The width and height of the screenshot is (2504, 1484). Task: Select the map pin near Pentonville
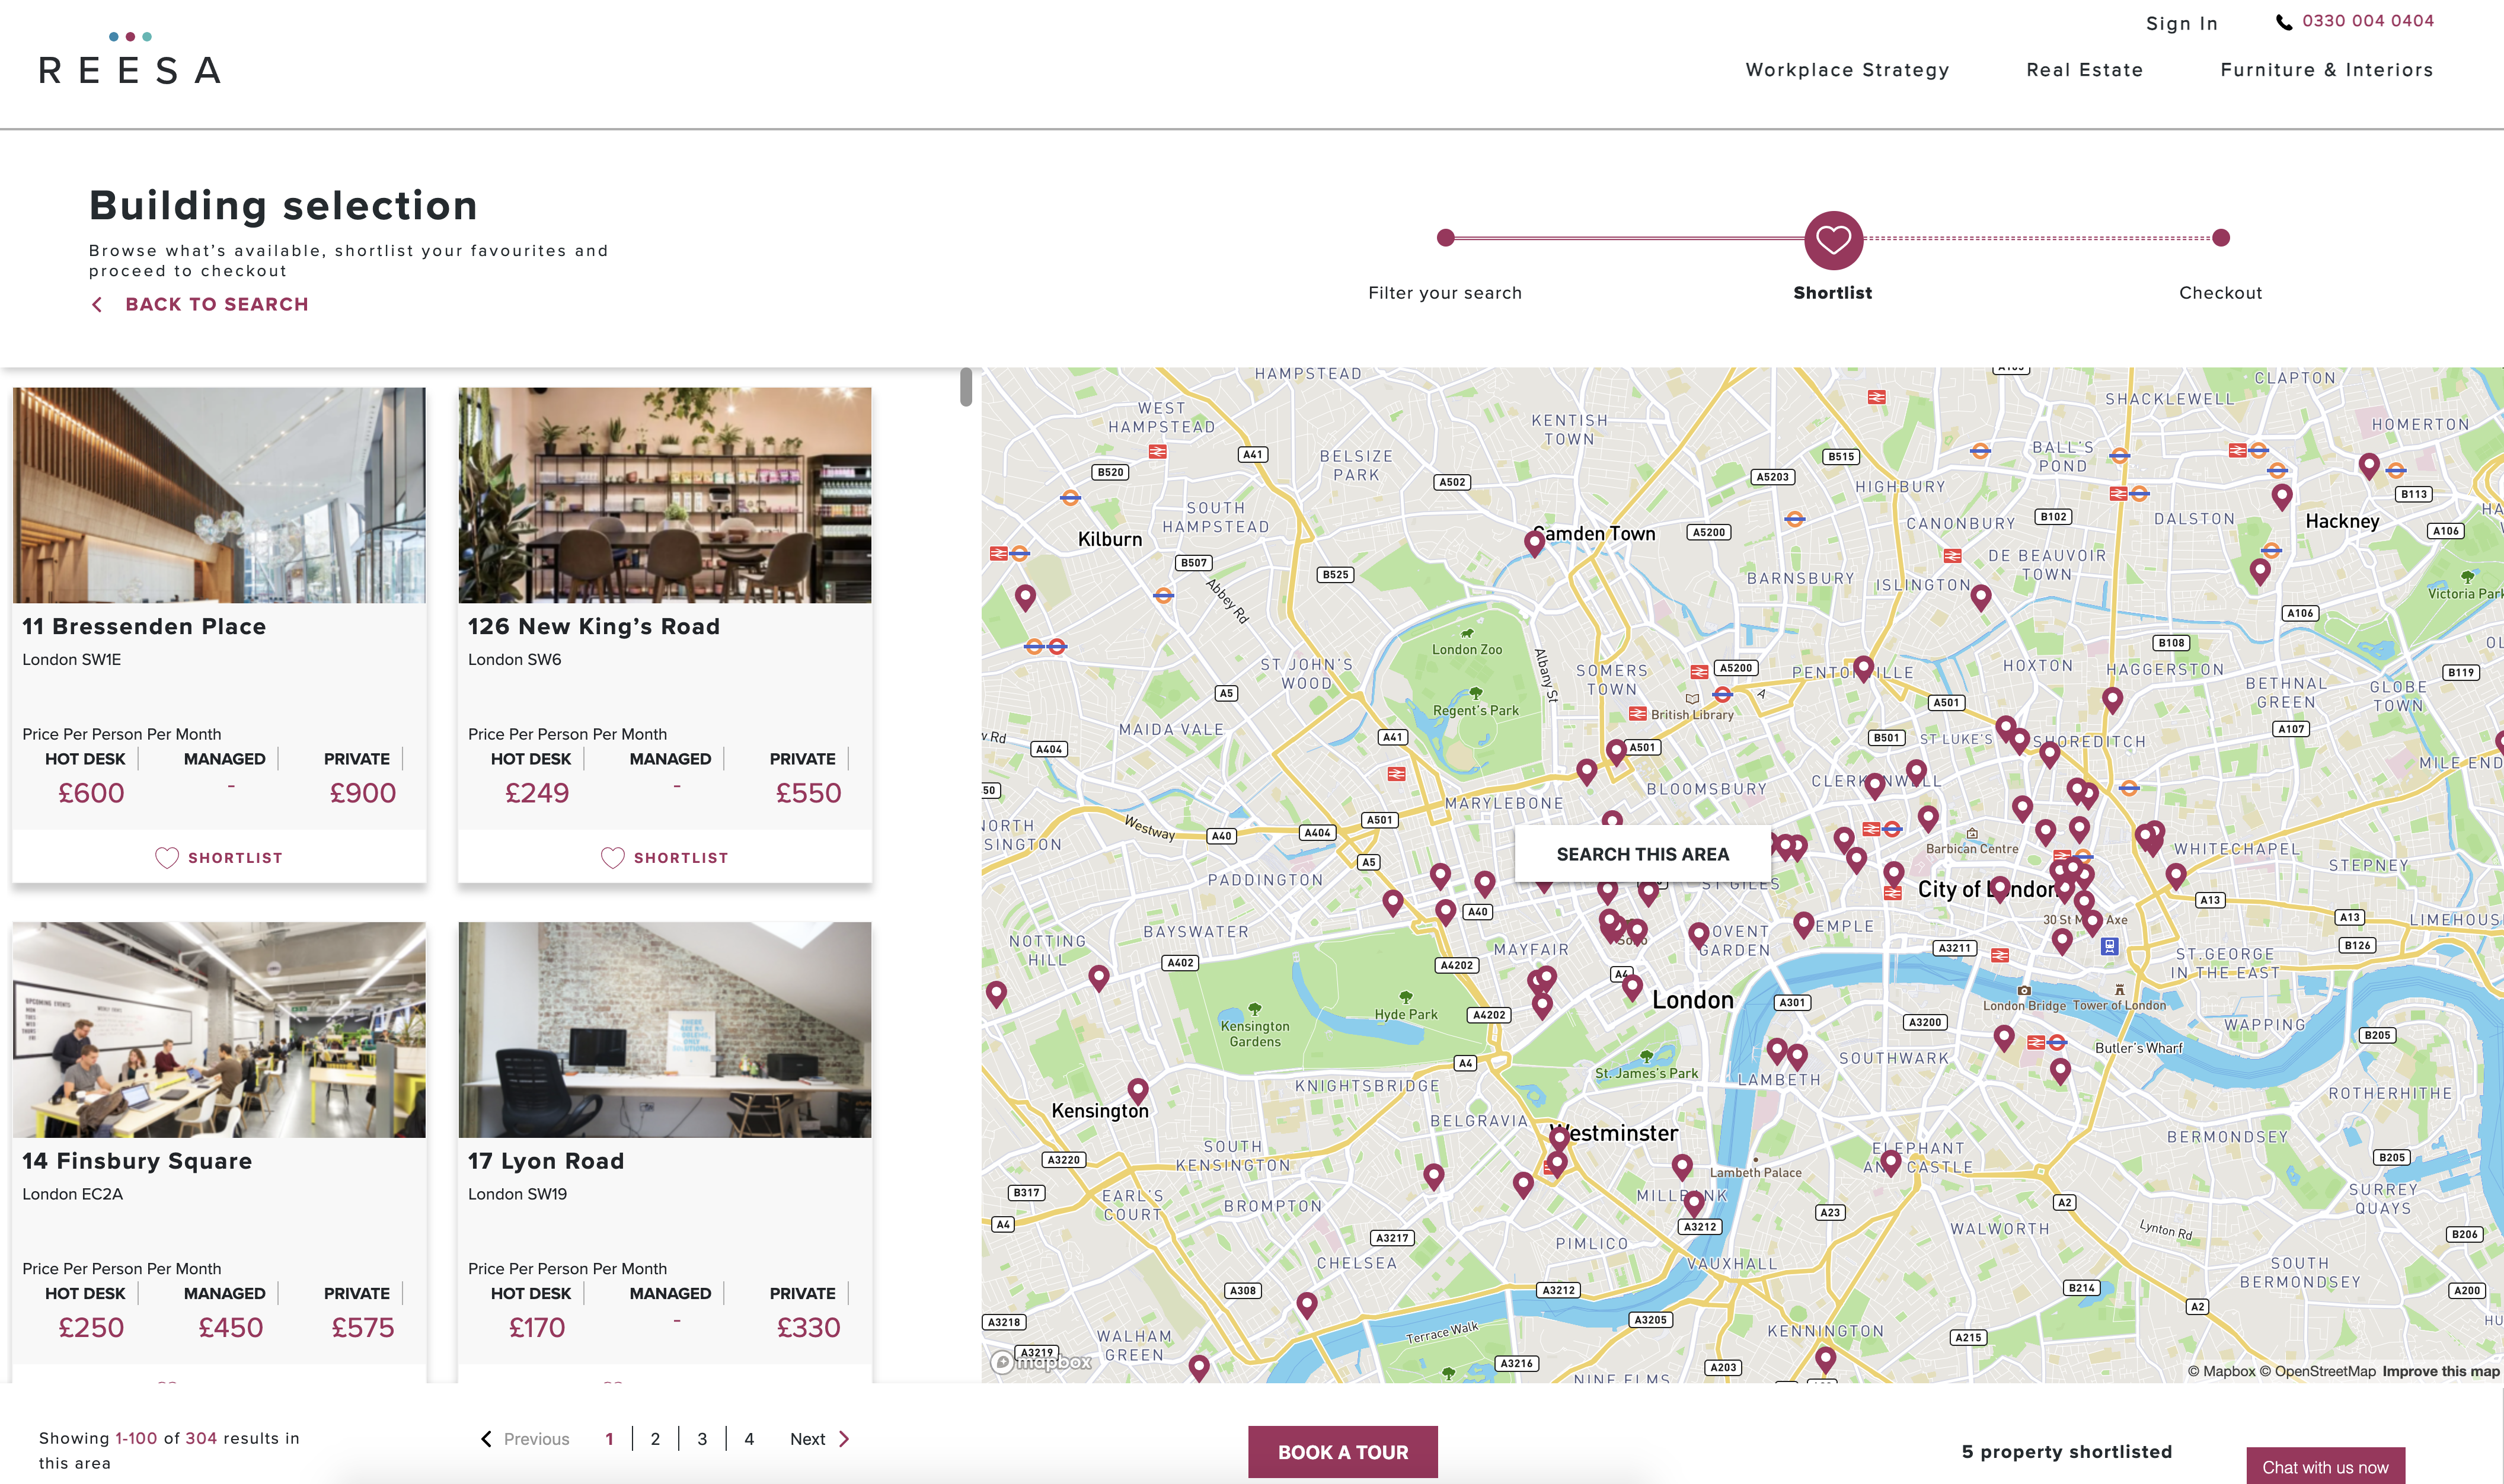1863,668
